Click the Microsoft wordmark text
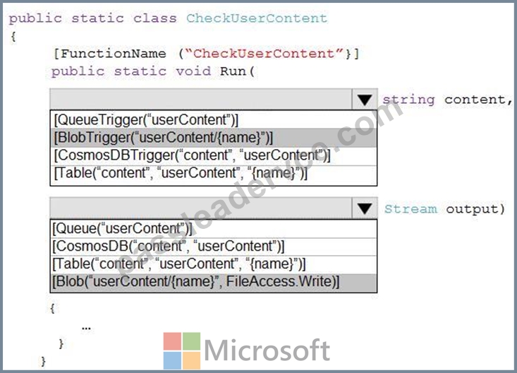Image resolution: width=517 pixels, height=373 pixels. 267,350
